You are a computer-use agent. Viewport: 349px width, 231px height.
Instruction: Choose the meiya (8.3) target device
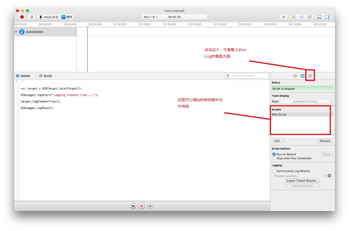point(49,17)
